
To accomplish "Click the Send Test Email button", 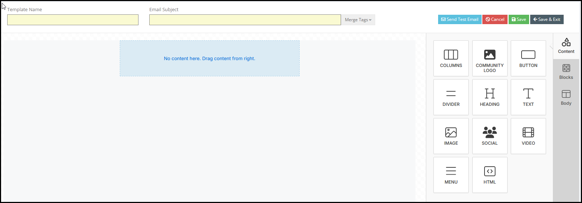I will click(x=460, y=19).
